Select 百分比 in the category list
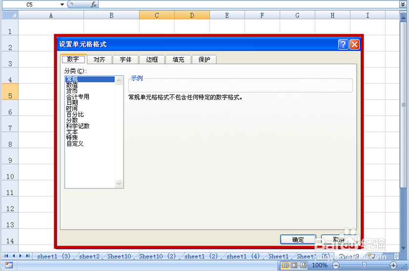The image size is (409, 271). (90, 114)
